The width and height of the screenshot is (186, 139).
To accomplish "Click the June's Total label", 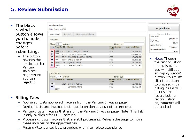I will point(154,37).
